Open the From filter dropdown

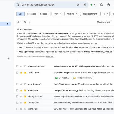[x=58, y=14]
